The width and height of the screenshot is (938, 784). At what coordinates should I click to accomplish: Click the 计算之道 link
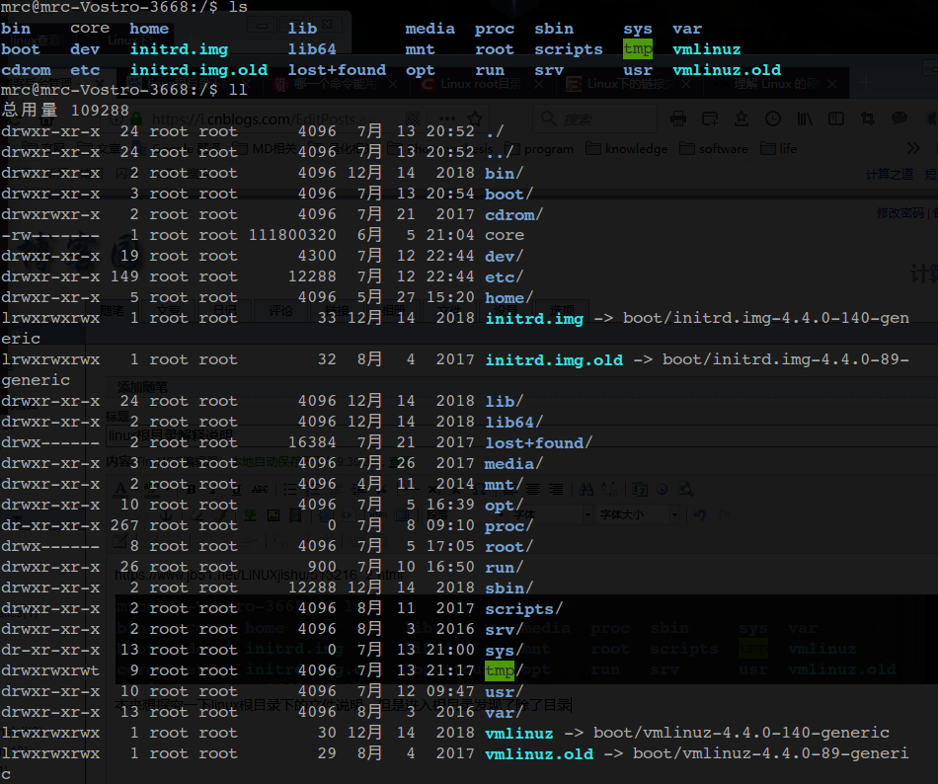[x=889, y=174]
